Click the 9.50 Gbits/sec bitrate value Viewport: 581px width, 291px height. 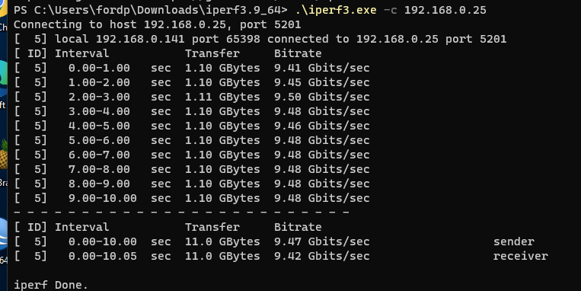321,97
